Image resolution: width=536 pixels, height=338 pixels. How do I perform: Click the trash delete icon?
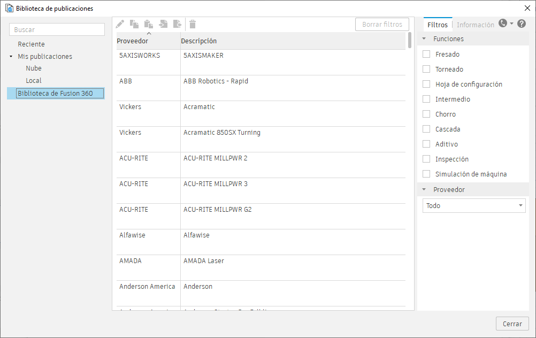[x=193, y=24]
